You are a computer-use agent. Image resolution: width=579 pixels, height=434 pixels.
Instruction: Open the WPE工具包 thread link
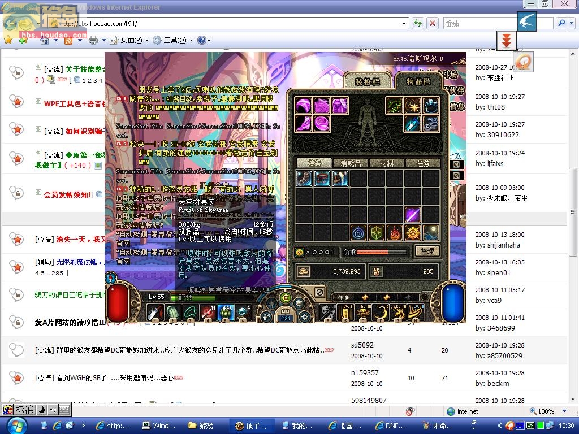75,104
